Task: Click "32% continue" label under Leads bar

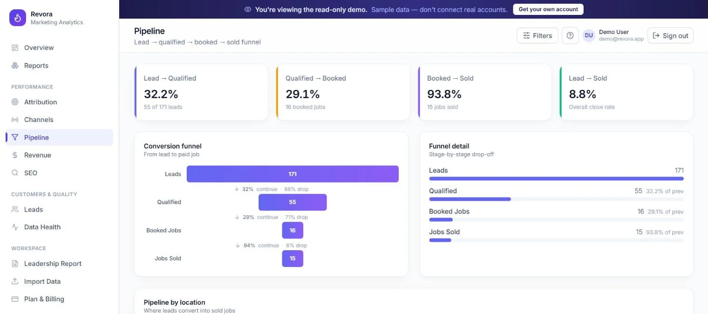Action: [x=260, y=189]
